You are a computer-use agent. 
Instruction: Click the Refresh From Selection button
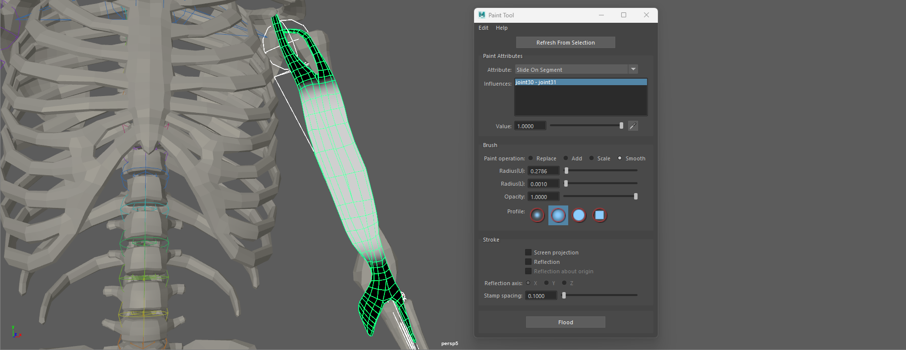(565, 43)
